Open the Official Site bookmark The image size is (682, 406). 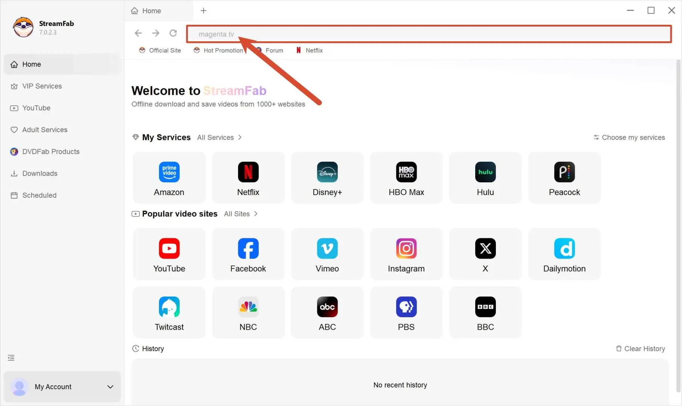tap(160, 50)
